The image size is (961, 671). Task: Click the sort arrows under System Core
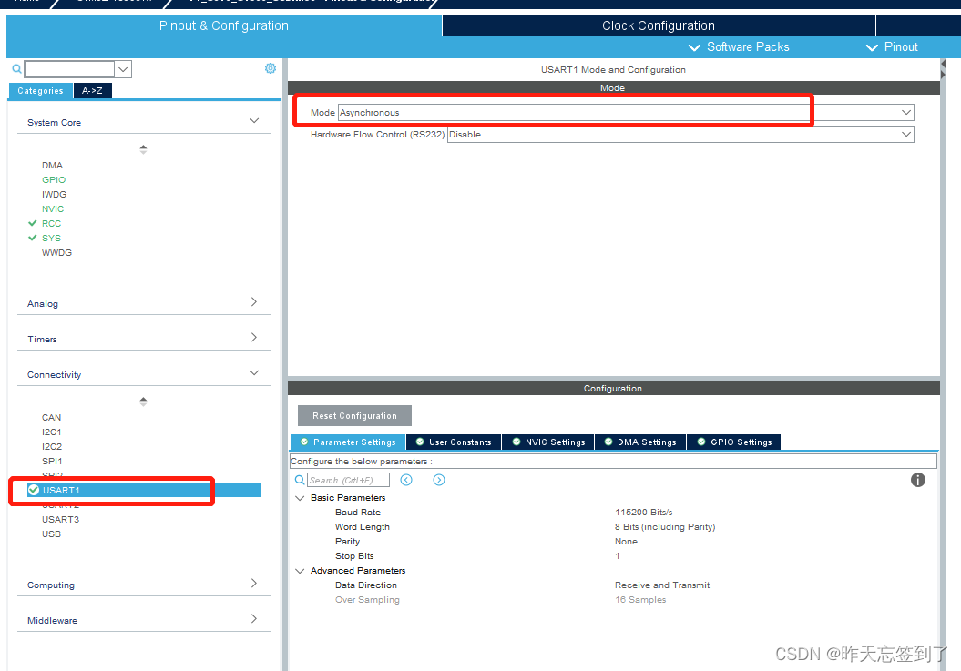pos(143,149)
